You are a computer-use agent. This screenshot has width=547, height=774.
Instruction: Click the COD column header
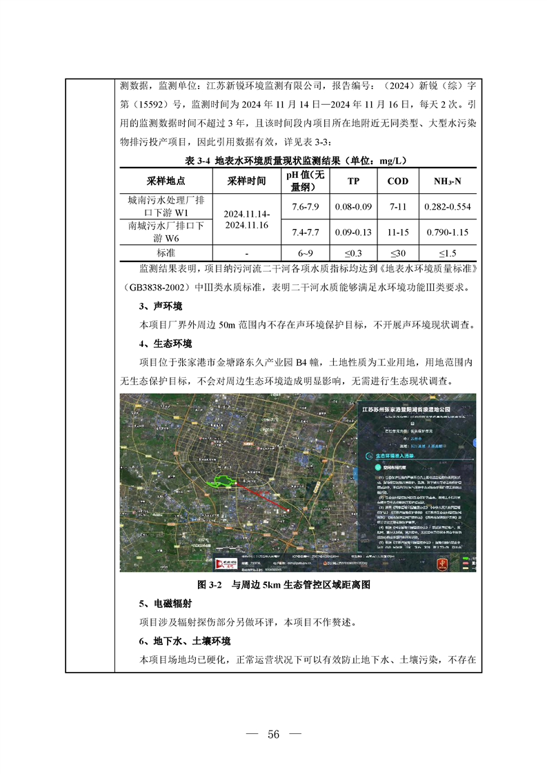398,181
